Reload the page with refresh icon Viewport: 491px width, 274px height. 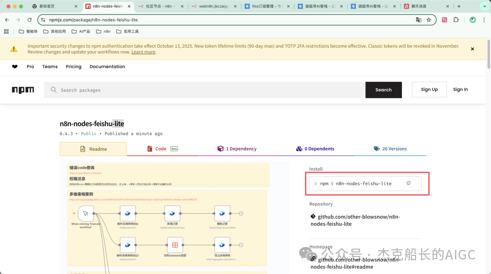[30, 20]
